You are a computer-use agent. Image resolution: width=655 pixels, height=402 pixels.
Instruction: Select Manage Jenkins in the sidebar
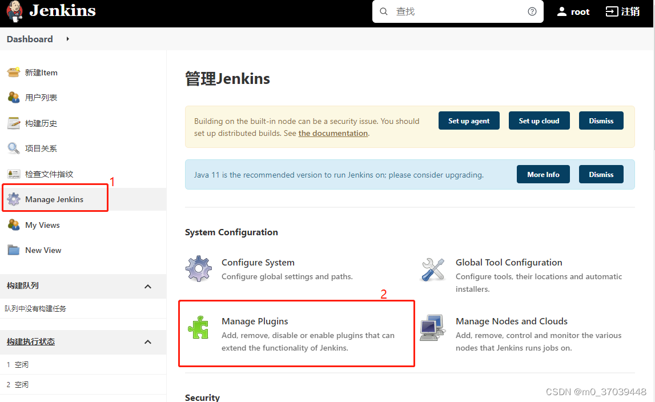54,199
